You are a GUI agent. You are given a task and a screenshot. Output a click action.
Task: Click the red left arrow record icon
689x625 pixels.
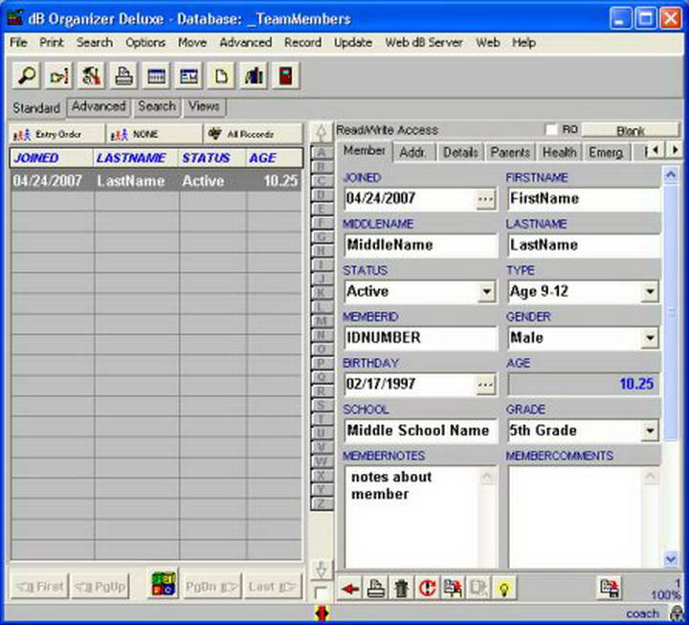[x=350, y=588]
